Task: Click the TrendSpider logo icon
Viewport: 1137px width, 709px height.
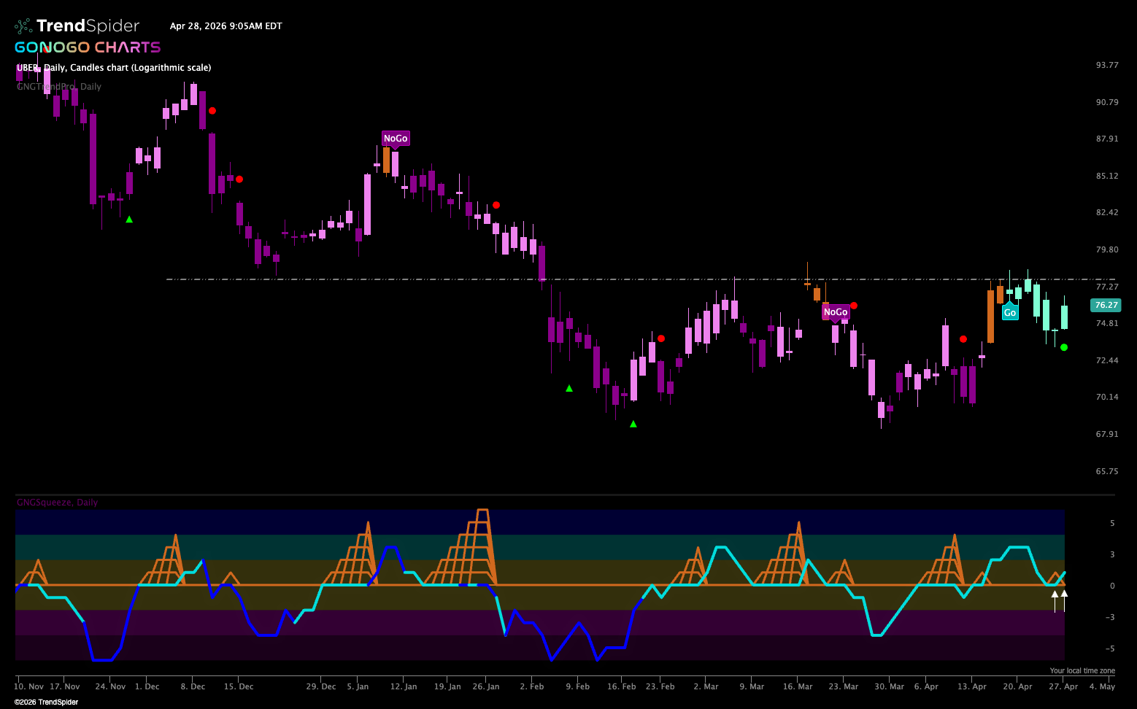Action: point(23,26)
